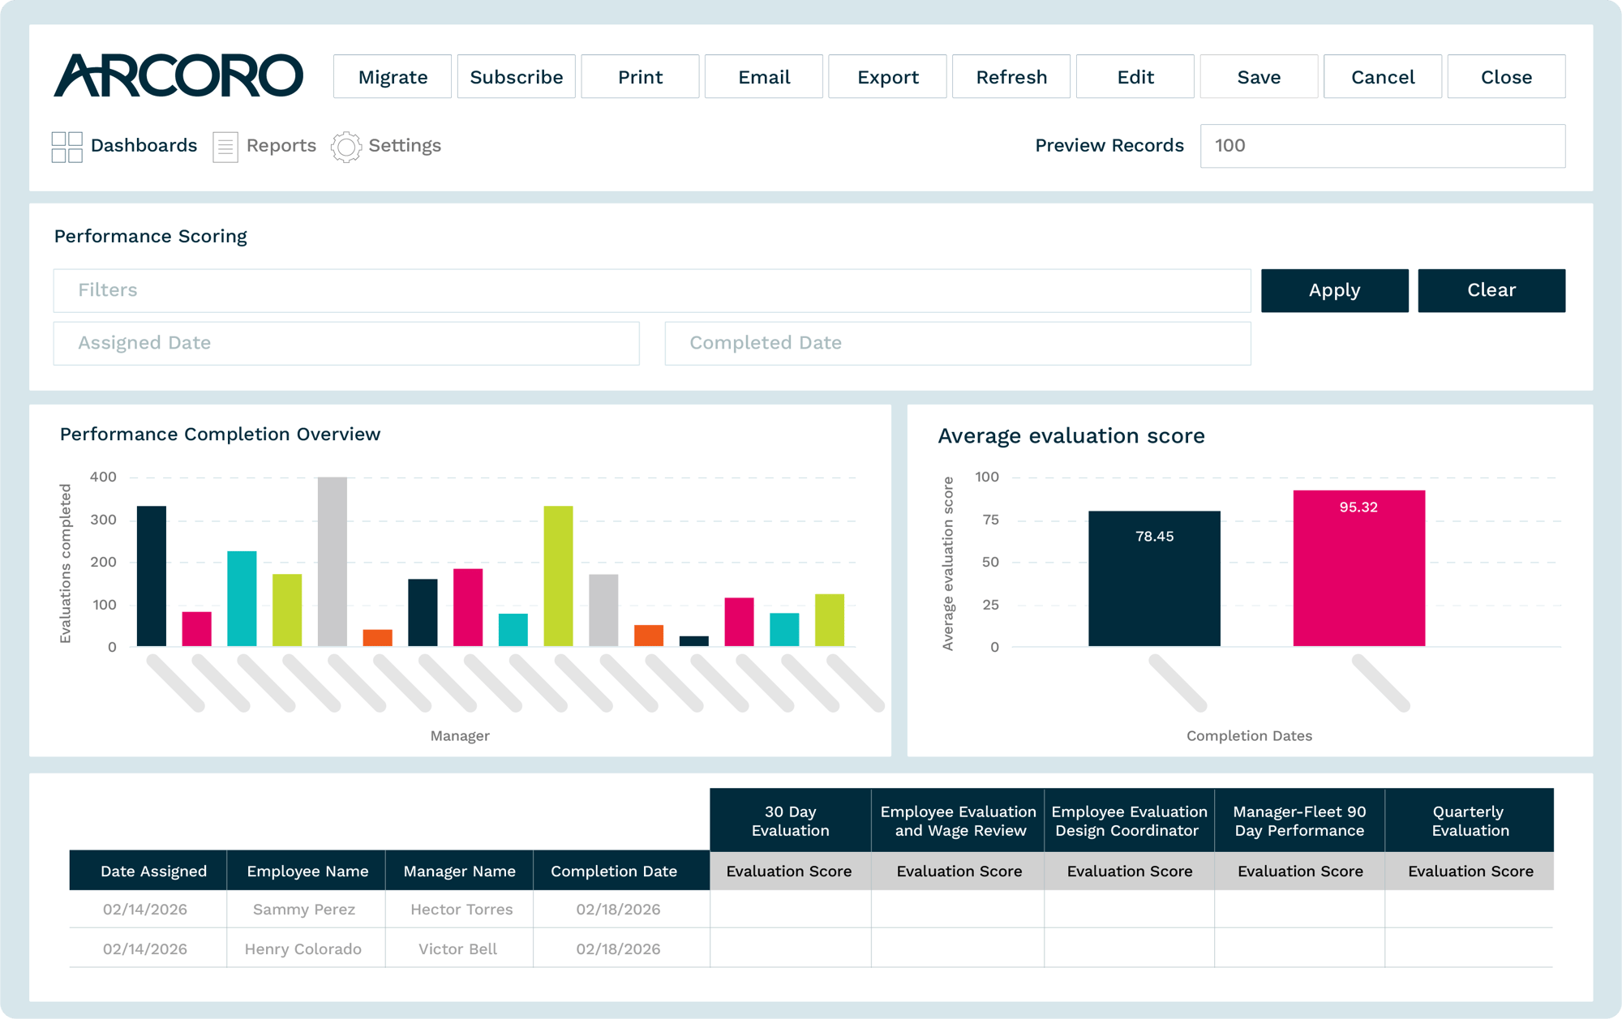Open the Settings gear icon

(x=345, y=147)
